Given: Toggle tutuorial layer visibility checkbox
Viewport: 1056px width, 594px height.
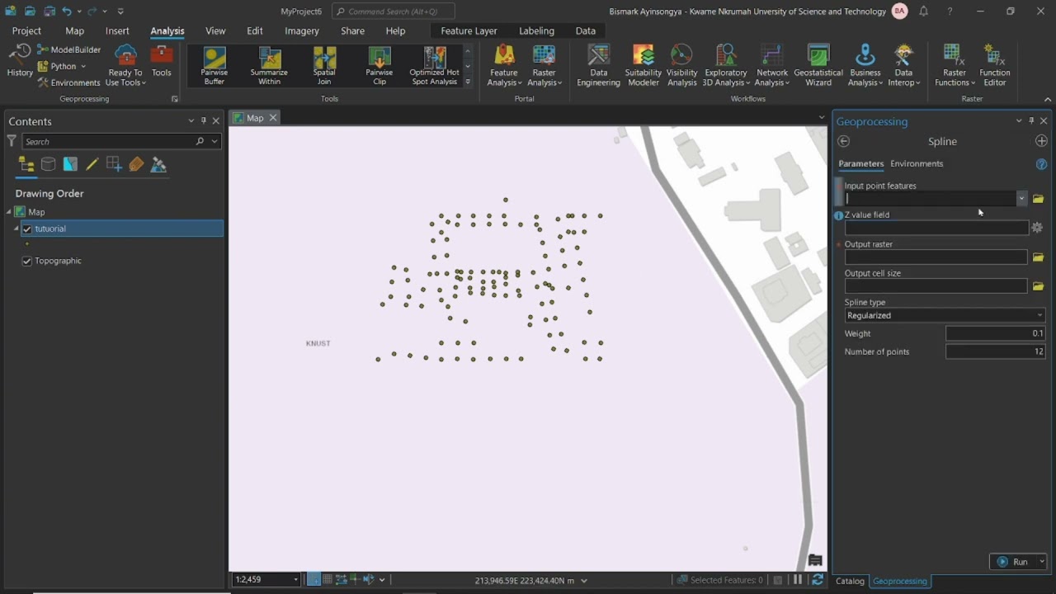Looking at the screenshot, I should [x=27, y=229].
